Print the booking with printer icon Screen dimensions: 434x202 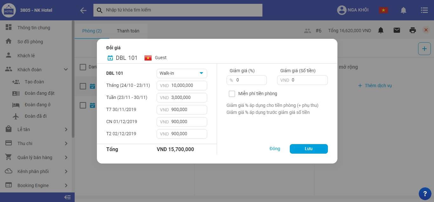(x=413, y=31)
